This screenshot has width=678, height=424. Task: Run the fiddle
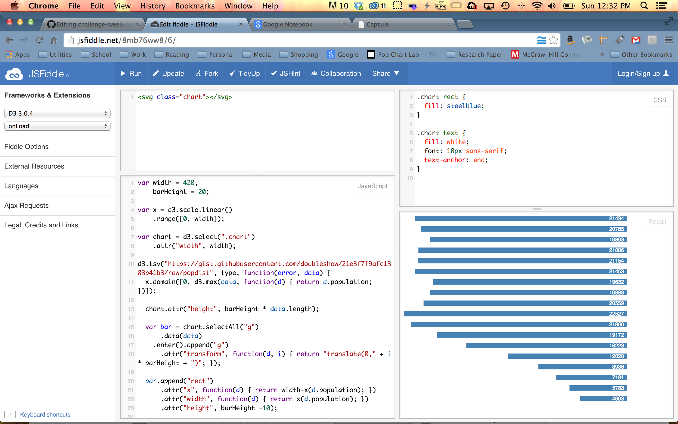tap(131, 73)
